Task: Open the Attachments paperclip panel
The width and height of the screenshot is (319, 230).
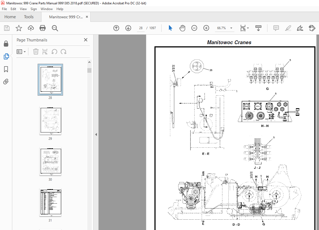Action: tap(6, 82)
